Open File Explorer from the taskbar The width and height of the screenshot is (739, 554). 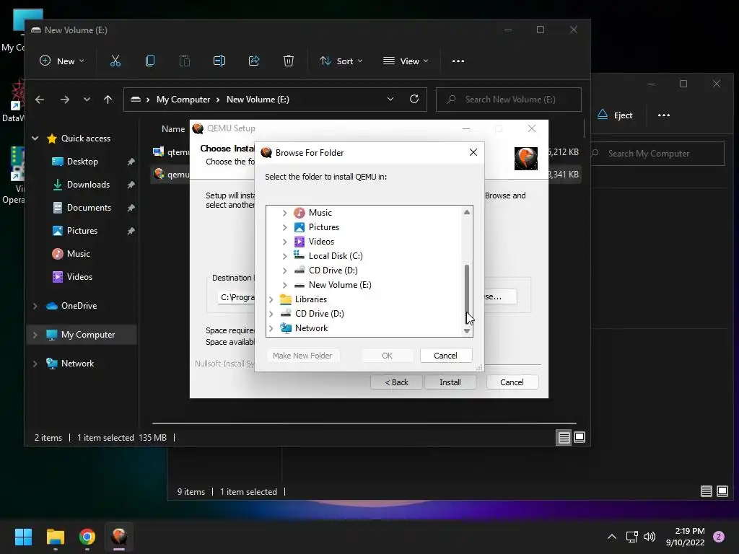55,537
